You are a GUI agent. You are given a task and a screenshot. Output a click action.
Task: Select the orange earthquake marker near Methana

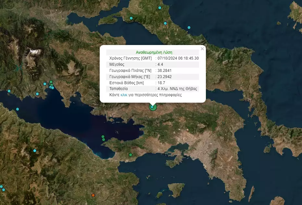click(93, 196)
